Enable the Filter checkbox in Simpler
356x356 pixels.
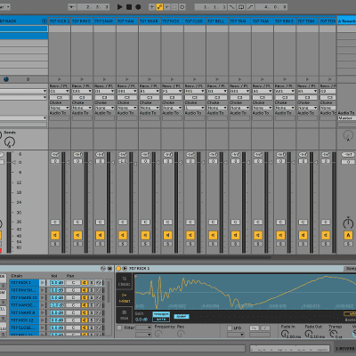[119, 328]
